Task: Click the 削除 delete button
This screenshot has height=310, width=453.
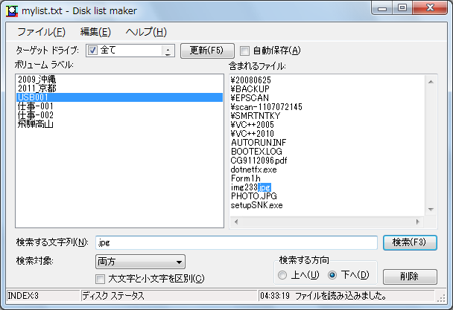Action: (x=410, y=277)
